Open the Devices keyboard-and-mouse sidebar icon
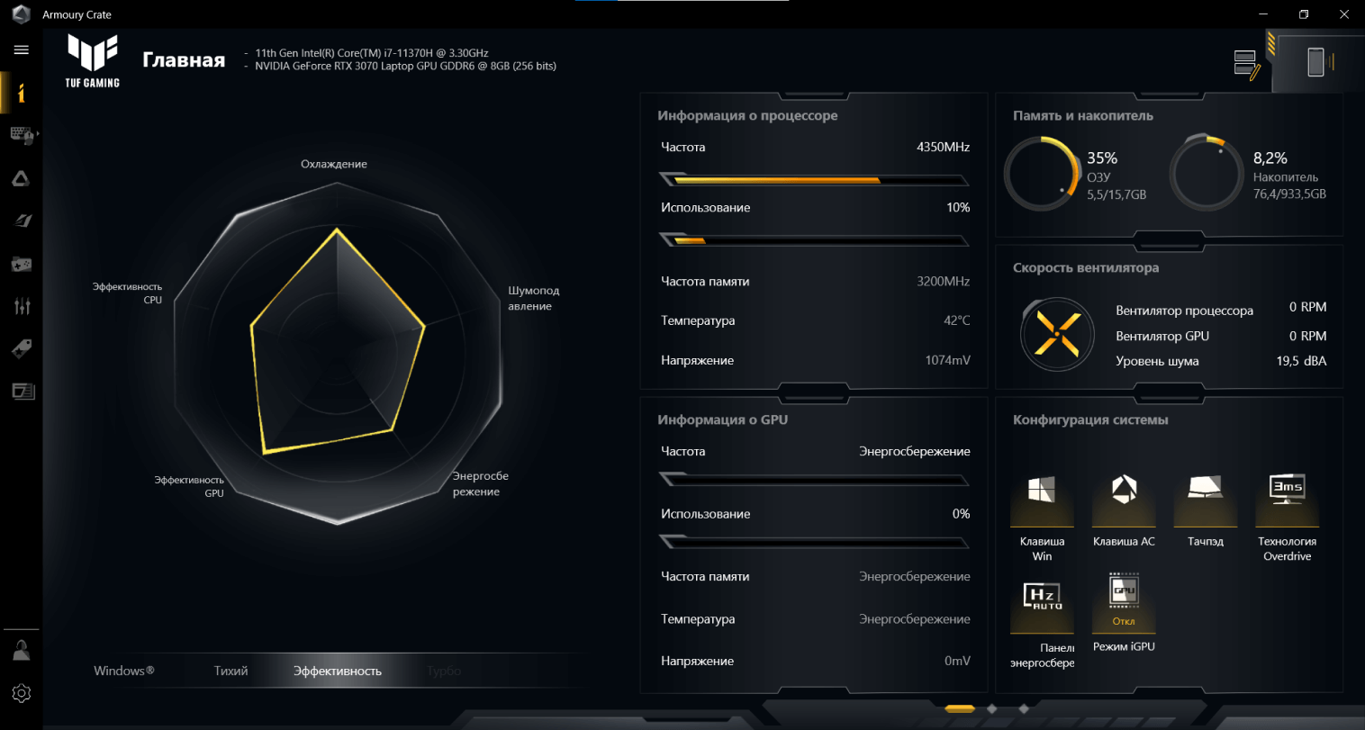 point(21,135)
